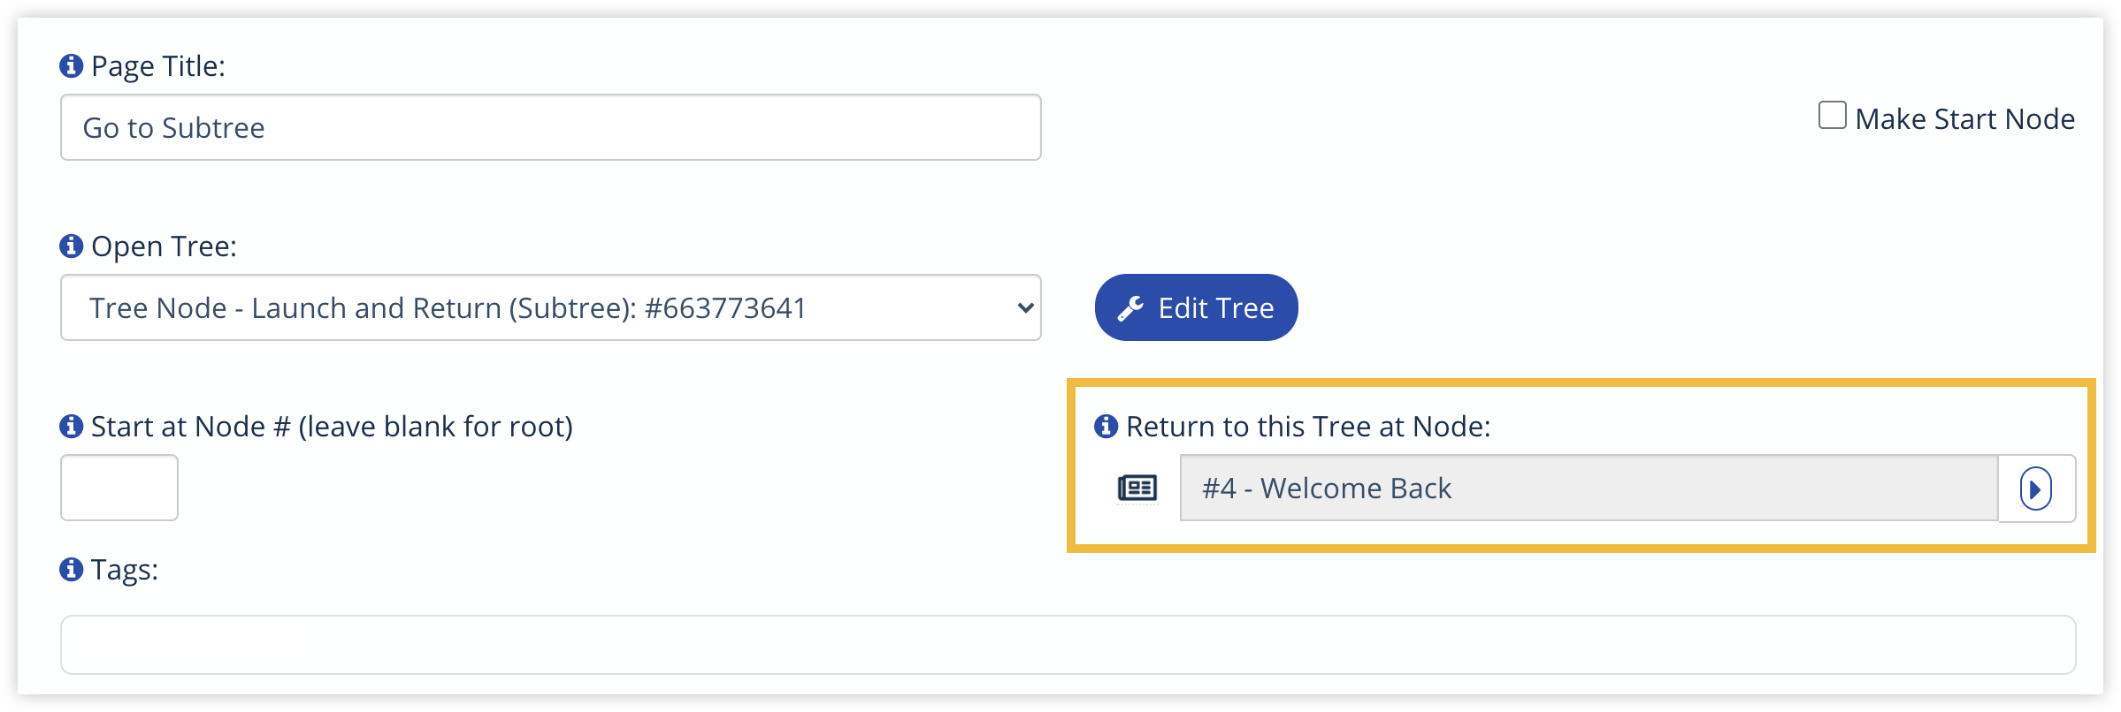Click the Make Start Node label
The image size is (2121, 712).
pyautogui.click(x=1965, y=117)
